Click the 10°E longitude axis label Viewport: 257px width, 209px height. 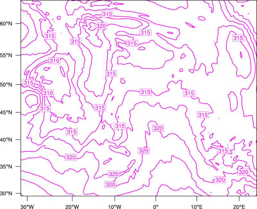click(197, 207)
